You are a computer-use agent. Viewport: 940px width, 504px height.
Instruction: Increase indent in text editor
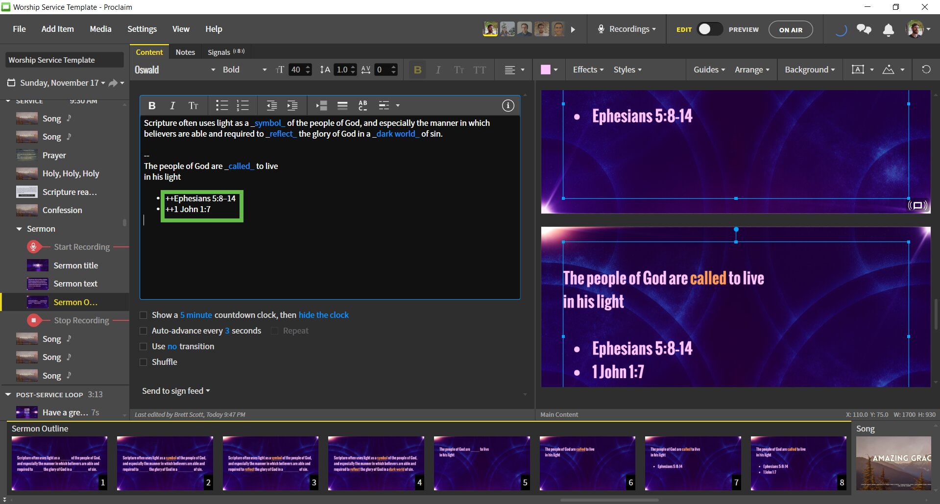[292, 105]
